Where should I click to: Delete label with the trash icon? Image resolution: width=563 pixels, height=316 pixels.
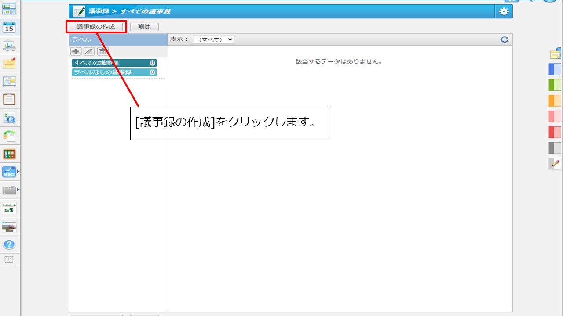click(x=102, y=51)
